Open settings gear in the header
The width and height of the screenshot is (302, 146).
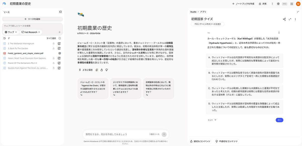278,4
